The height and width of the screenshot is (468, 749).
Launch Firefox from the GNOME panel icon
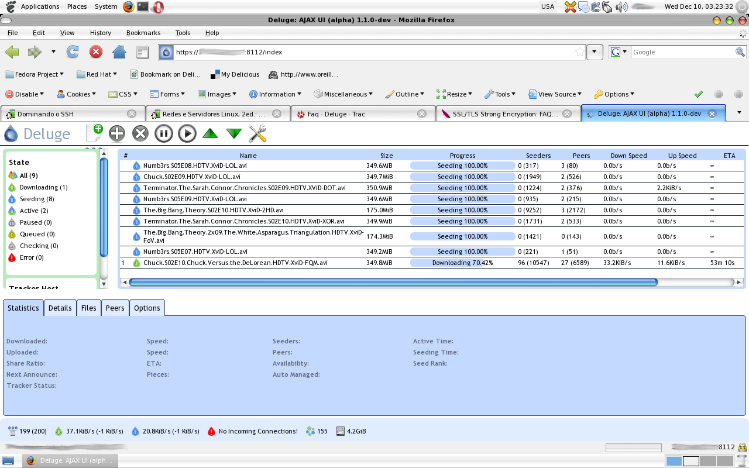129,6
